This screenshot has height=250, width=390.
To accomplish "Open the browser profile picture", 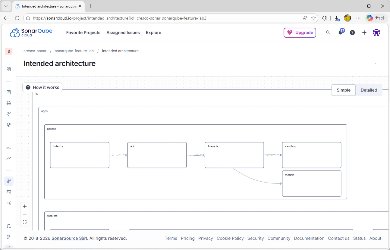I will 348,18.
